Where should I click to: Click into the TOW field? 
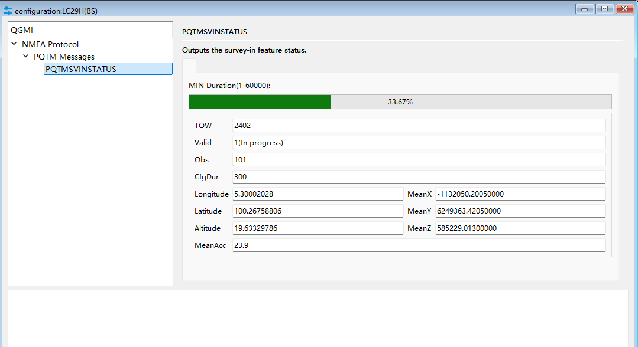tap(419, 126)
